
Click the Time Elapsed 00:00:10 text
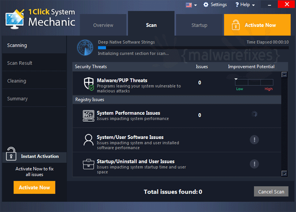coord(267,42)
